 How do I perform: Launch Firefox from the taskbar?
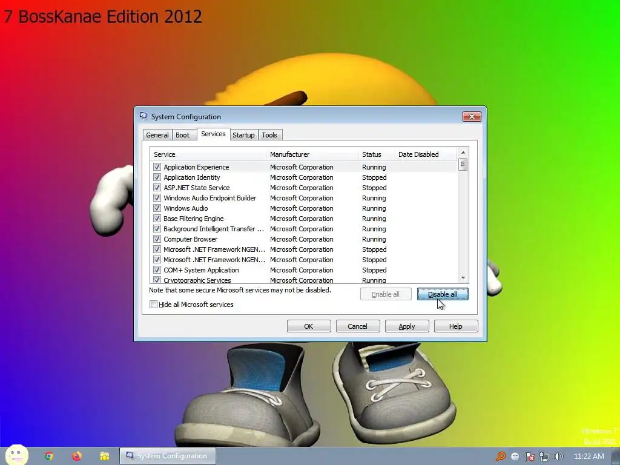click(77, 456)
